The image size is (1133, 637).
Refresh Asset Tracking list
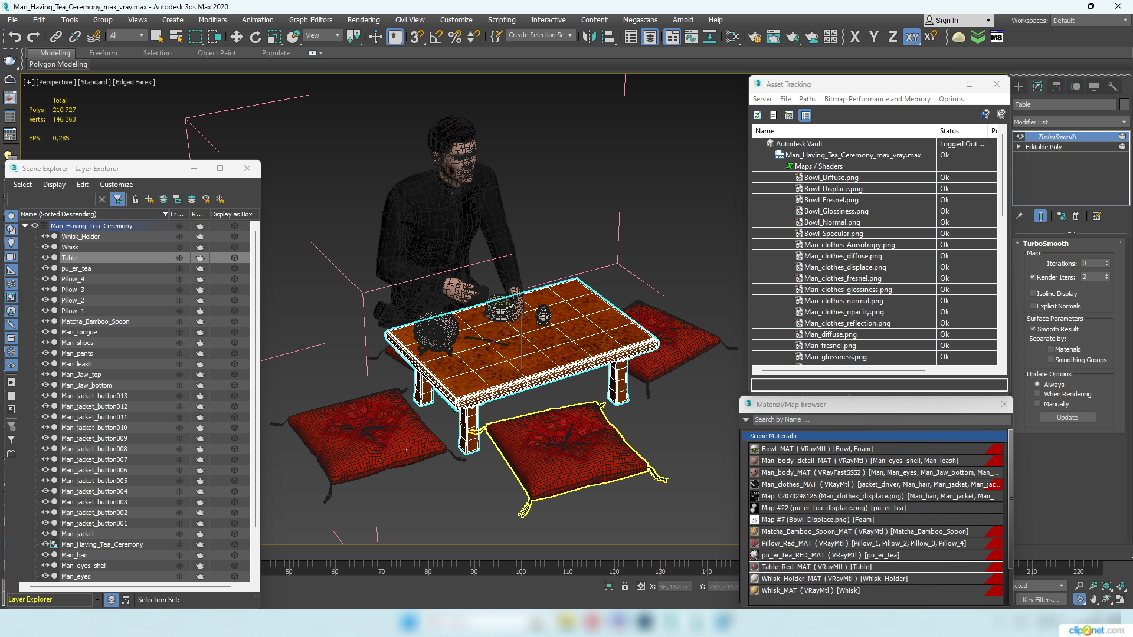[757, 115]
